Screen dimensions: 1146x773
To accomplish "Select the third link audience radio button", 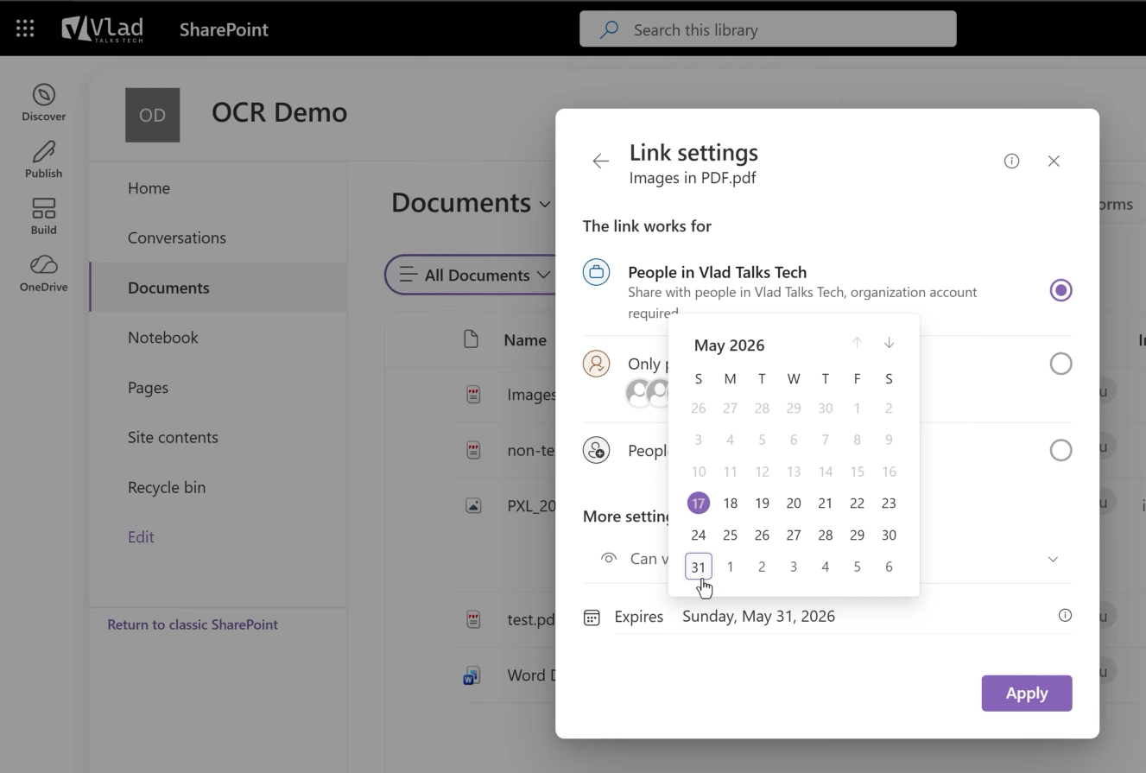I will (x=1061, y=450).
